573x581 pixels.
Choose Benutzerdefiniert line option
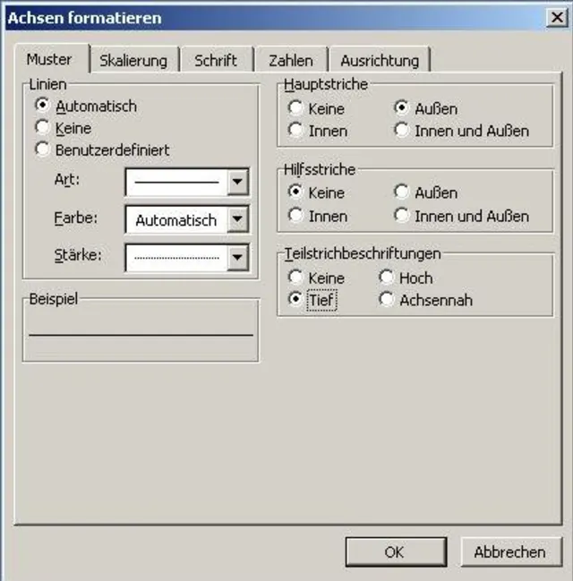(x=42, y=150)
